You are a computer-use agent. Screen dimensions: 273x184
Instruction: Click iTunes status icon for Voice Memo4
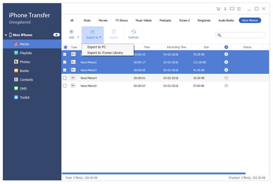[226, 78]
